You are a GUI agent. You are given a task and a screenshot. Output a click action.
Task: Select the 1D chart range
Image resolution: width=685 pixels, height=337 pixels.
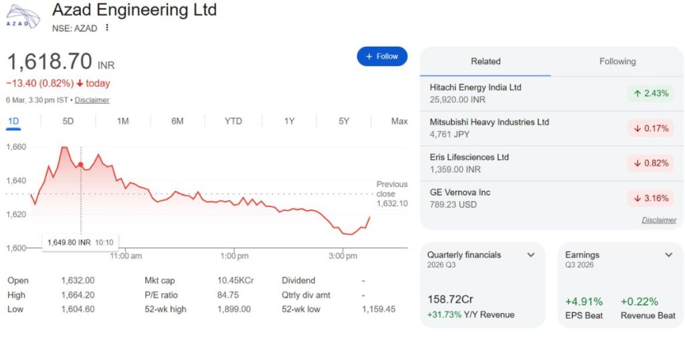(x=13, y=121)
